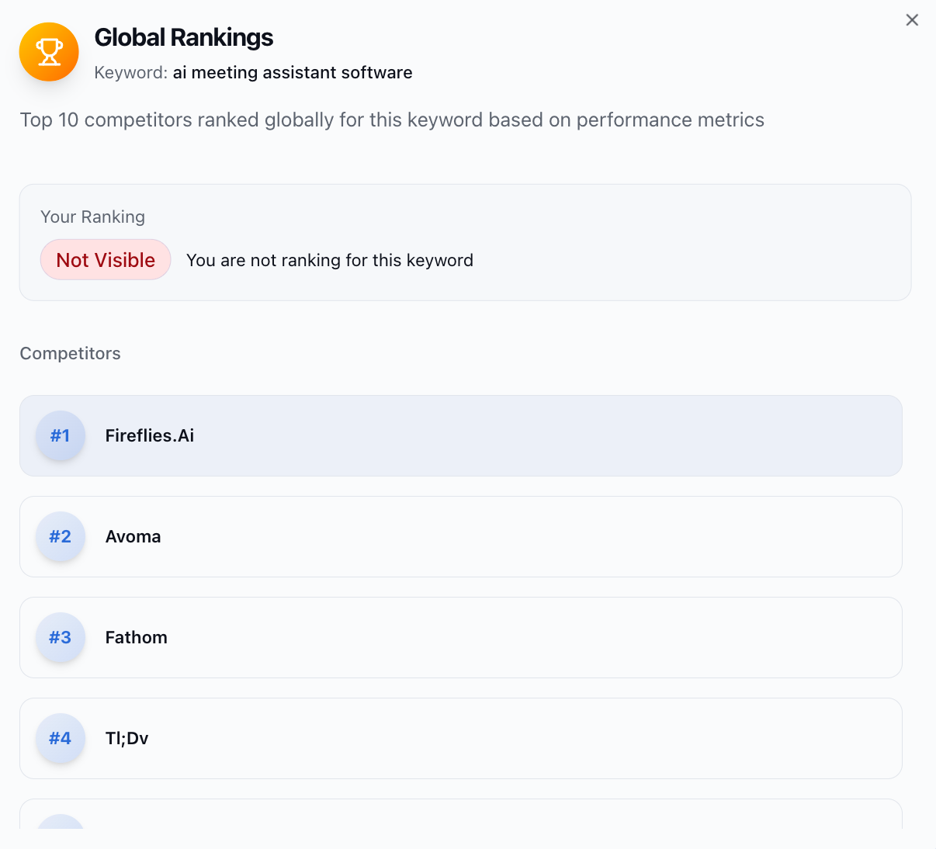Select the Tl;Dv competitor name
Screen dimensions: 936x849
[x=127, y=738]
